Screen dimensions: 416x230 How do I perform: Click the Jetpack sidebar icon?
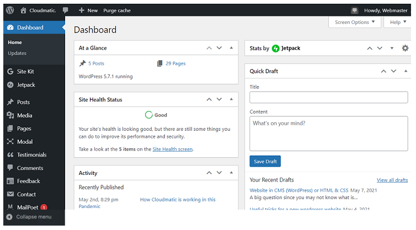coord(10,84)
